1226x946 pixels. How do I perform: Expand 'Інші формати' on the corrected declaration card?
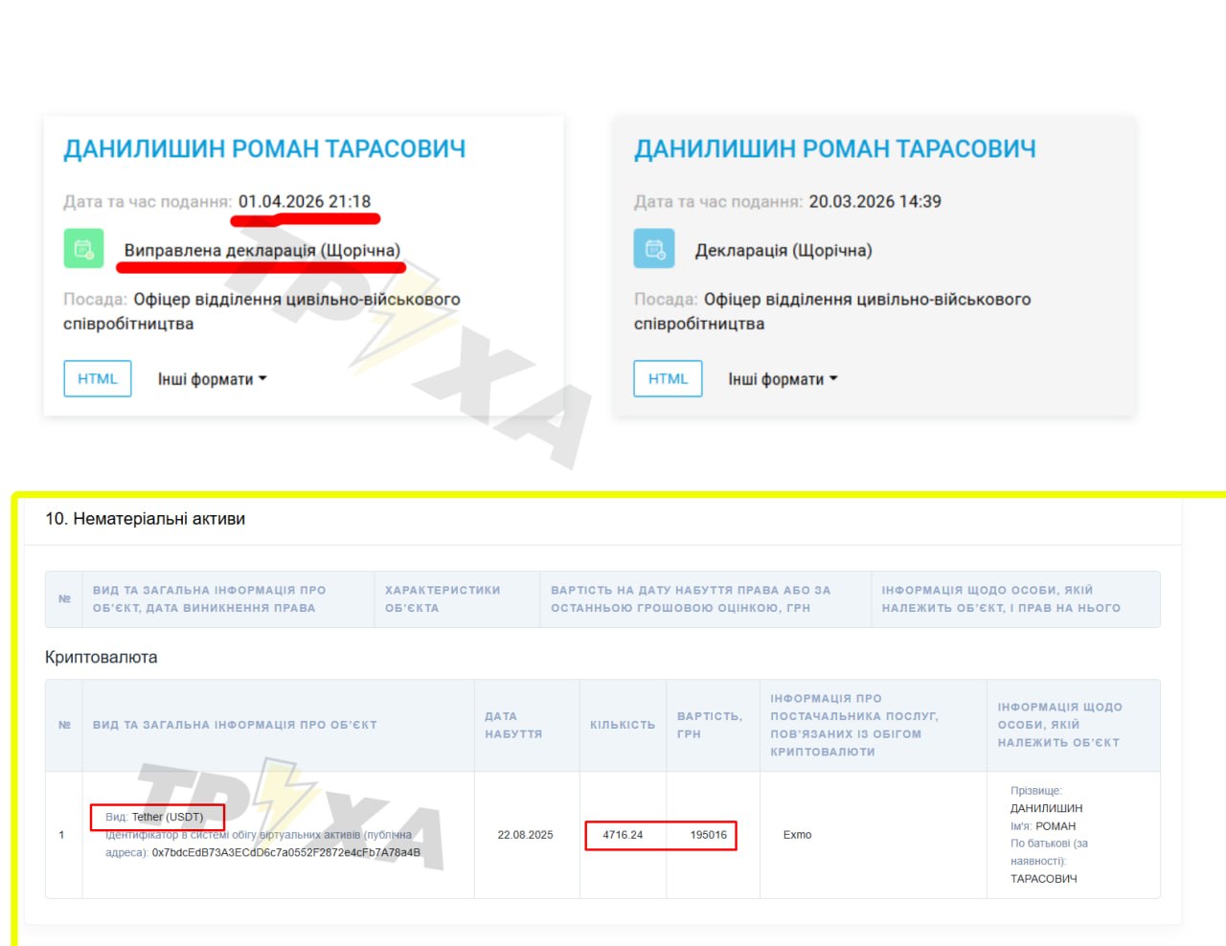pos(212,379)
